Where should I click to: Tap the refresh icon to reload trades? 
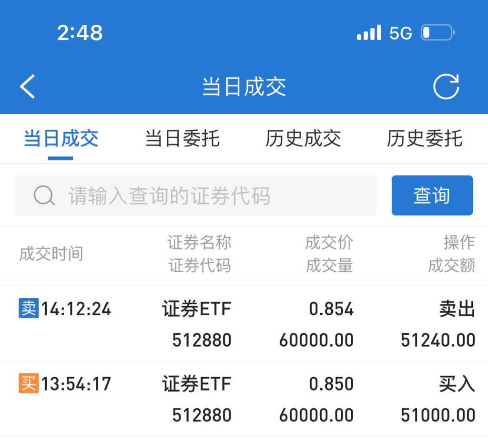pyautogui.click(x=447, y=86)
